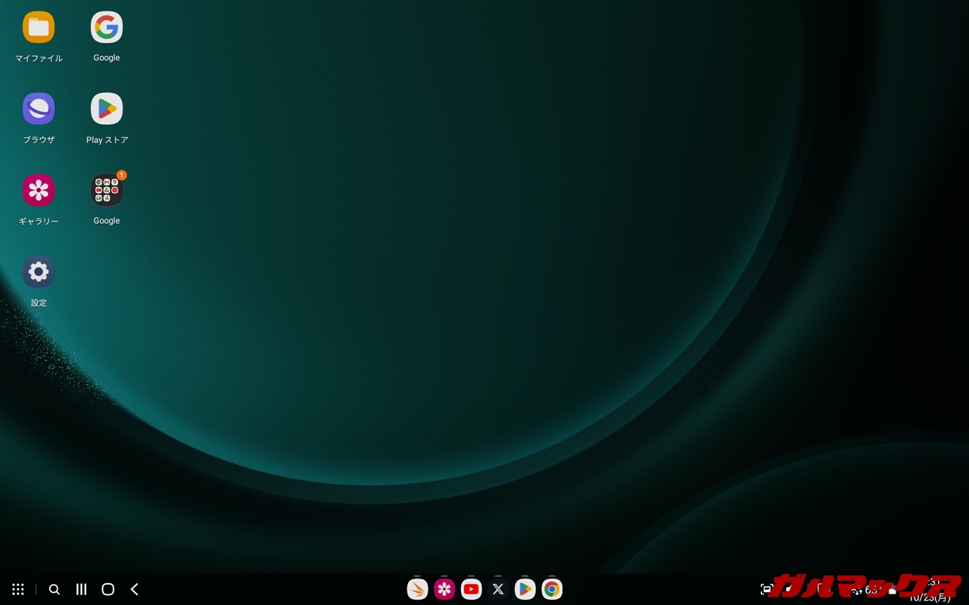
Task: Open the apps grid in the taskbar
Action: click(18, 589)
